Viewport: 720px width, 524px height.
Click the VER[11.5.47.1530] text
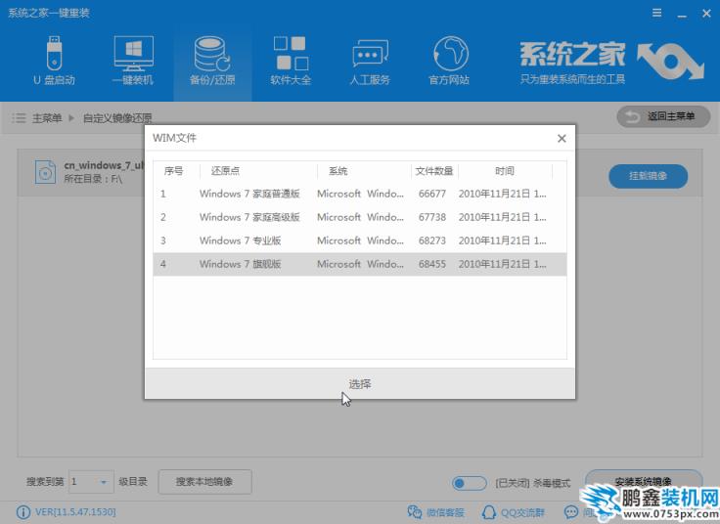click(x=75, y=511)
